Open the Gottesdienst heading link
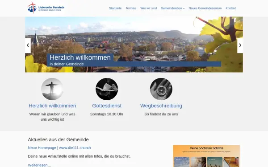268x167 pixels. click(x=107, y=106)
